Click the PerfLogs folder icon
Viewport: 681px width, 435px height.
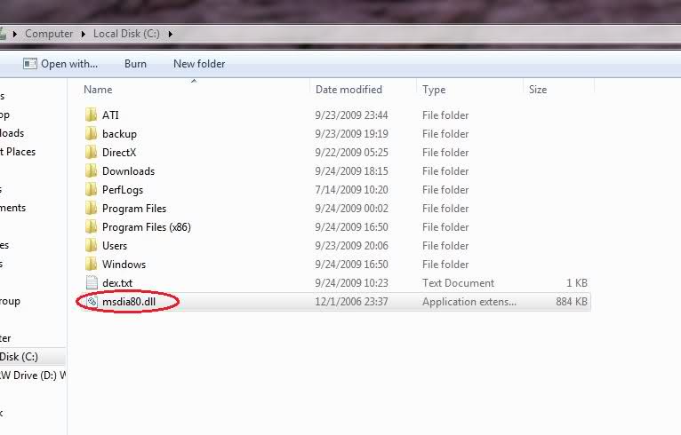tap(92, 189)
